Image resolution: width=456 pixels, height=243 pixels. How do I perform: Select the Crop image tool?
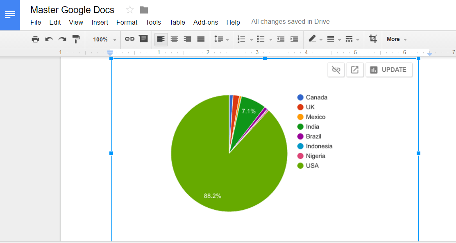pyautogui.click(x=373, y=39)
